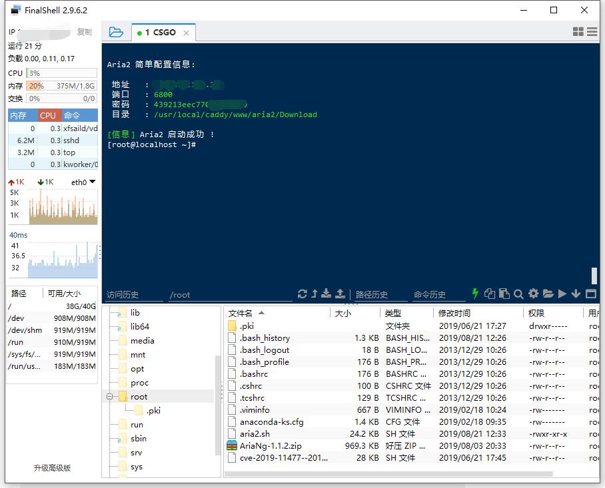Click the fullscreen window icon in terminal toolbar
The width and height of the screenshot is (605, 488).
tap(591, 294)
